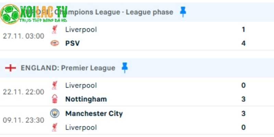Open the Manchester City team name
Image resolution: width=274 pixels, height=137 pixels.
pos(94,113)
